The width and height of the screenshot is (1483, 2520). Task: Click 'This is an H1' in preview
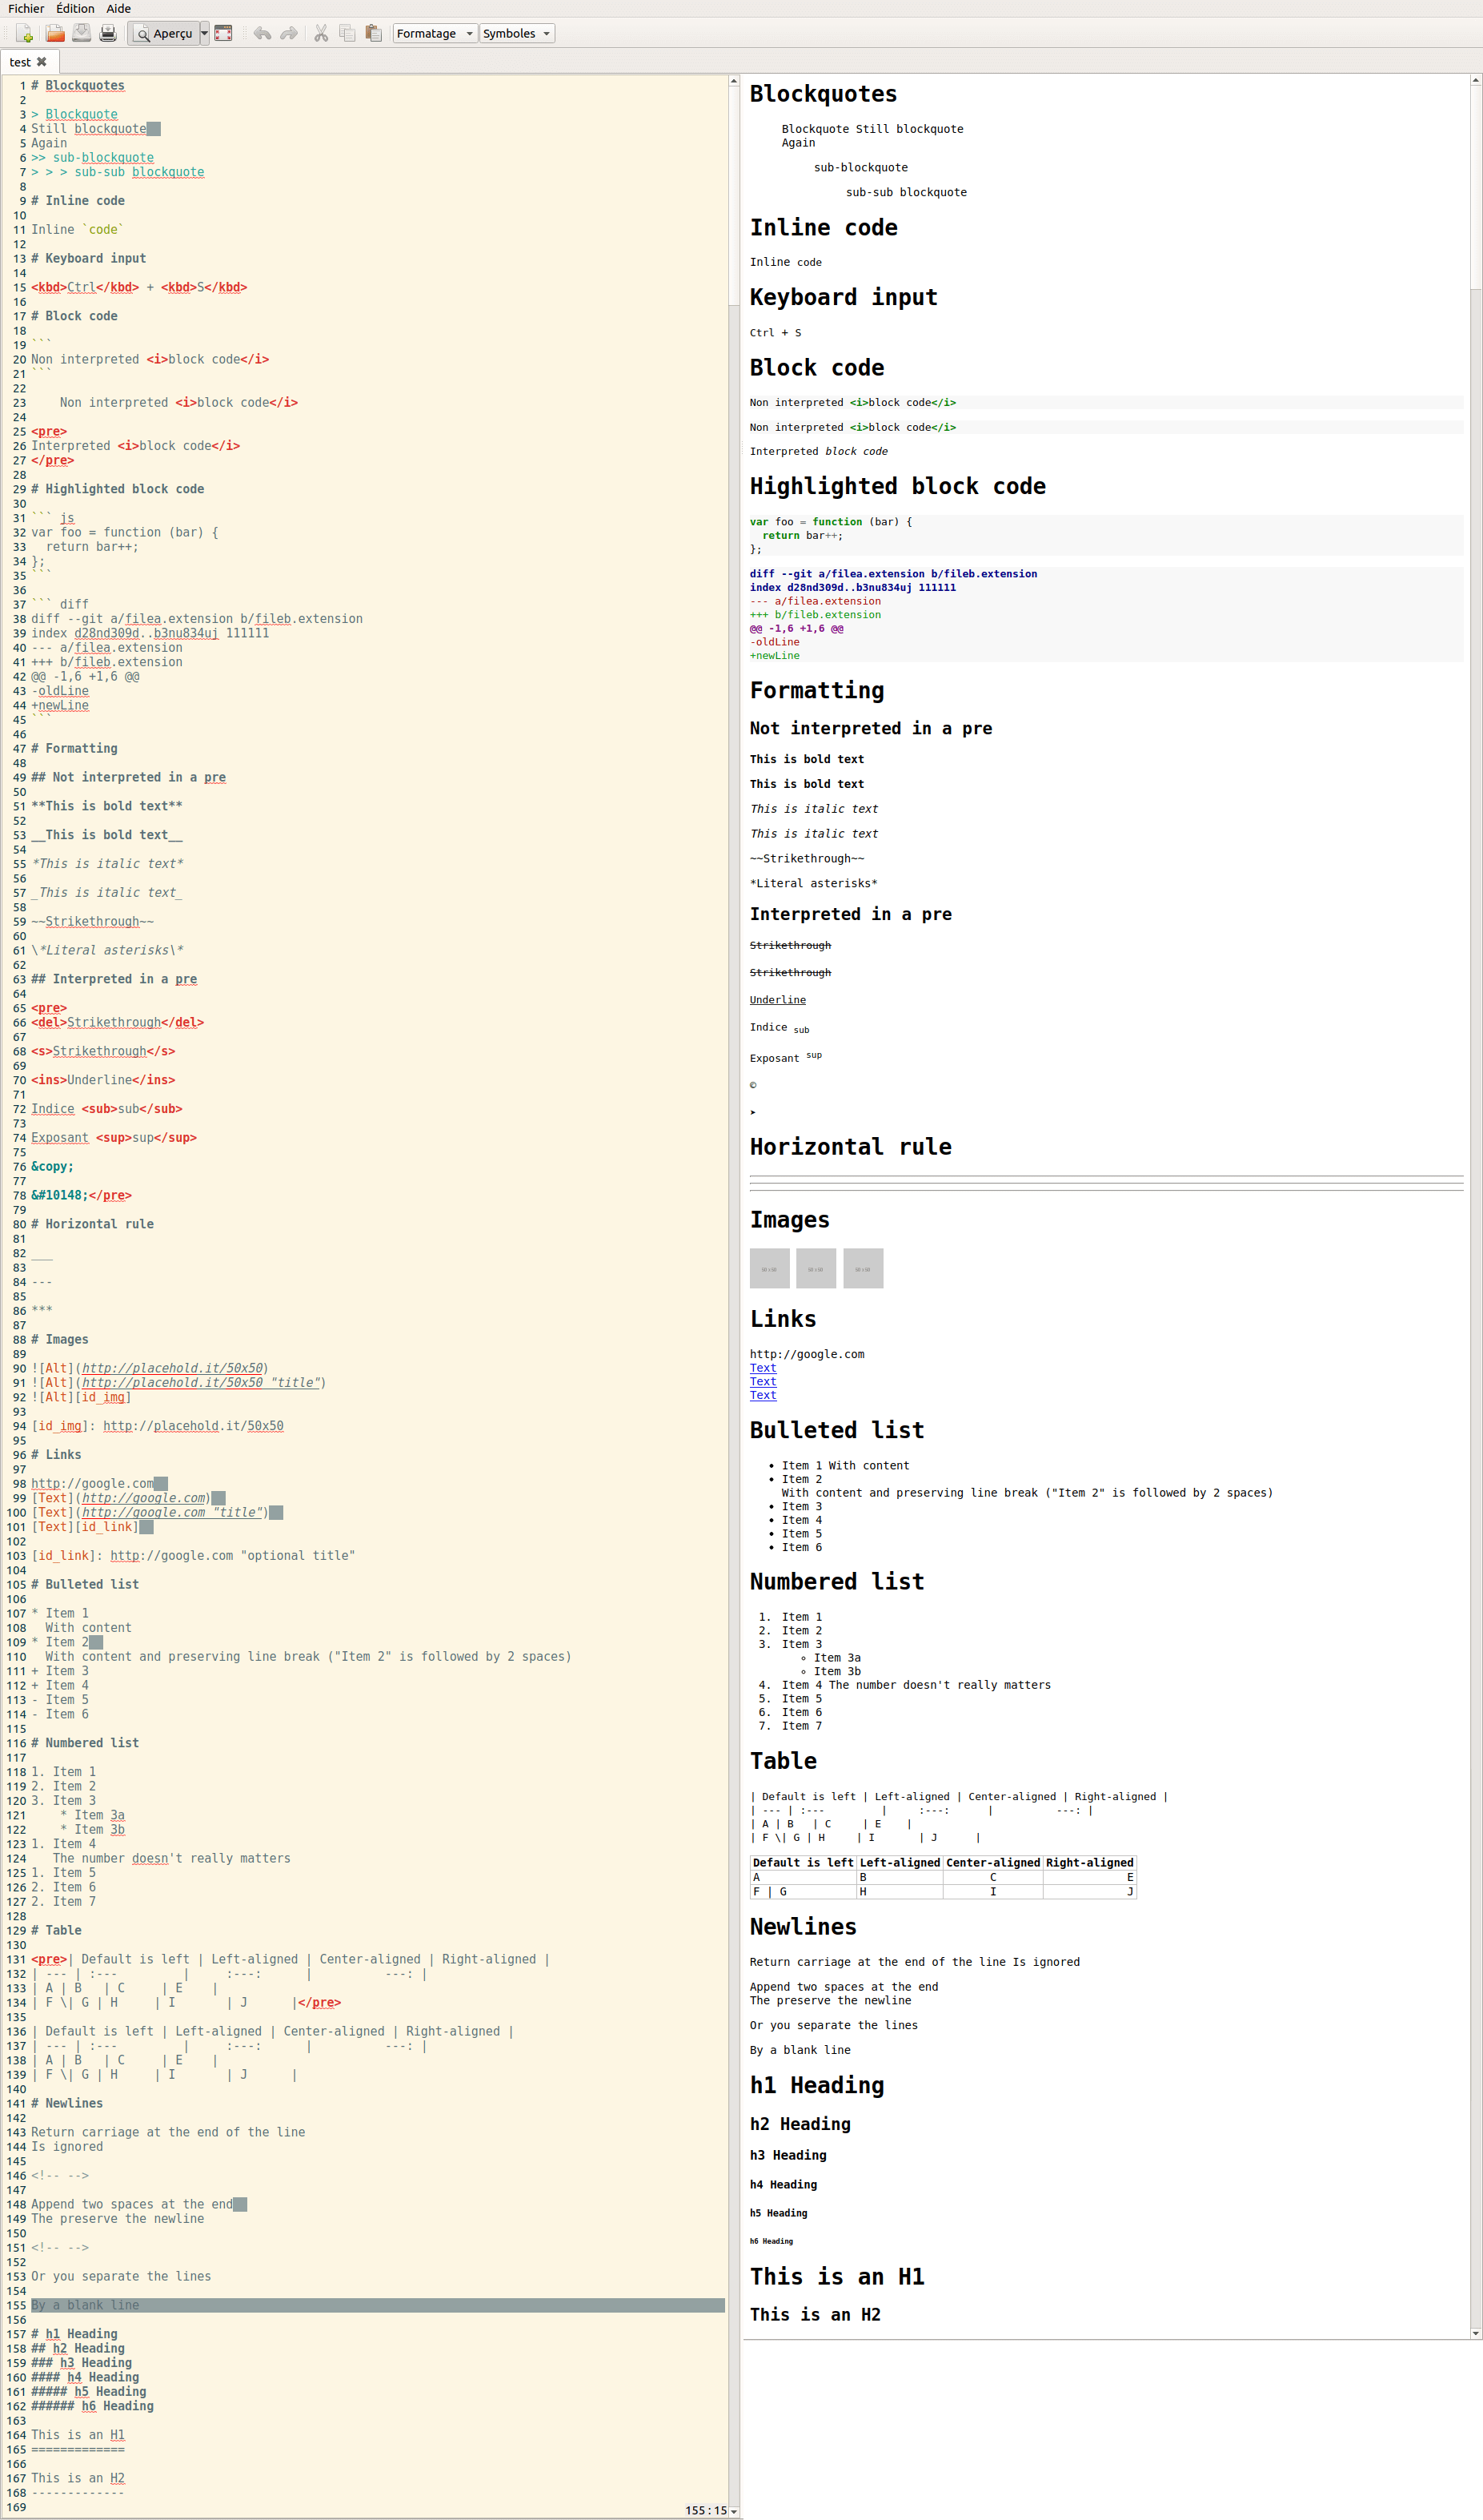(x=836, y=2277)
